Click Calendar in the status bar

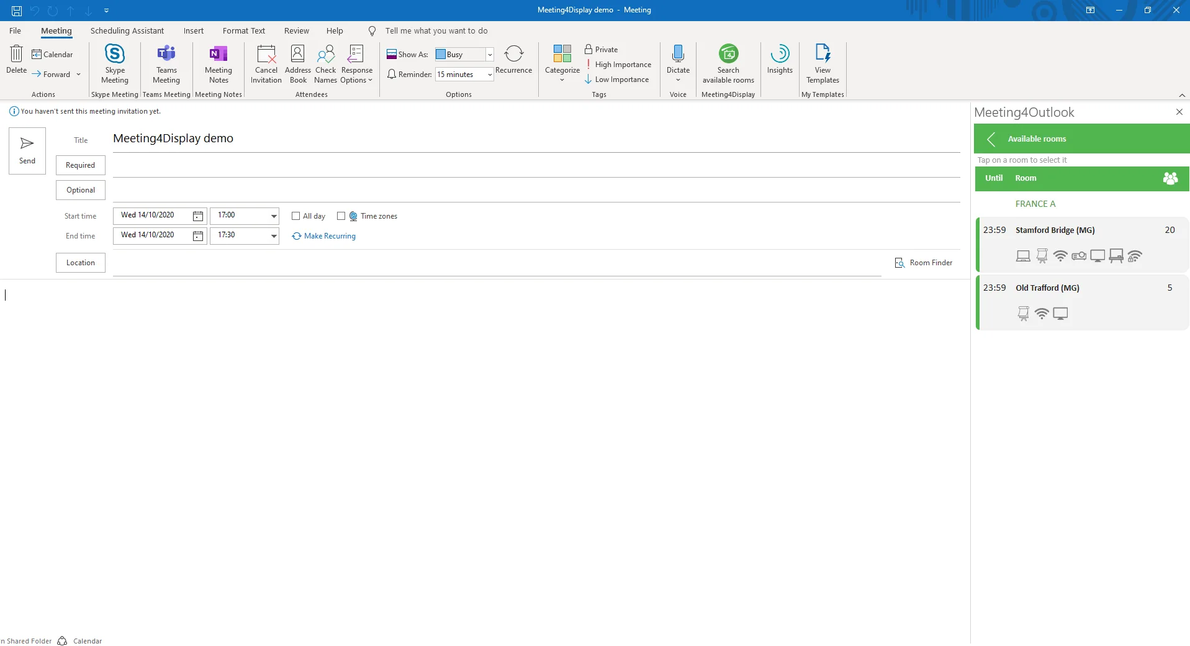(88, 641)
